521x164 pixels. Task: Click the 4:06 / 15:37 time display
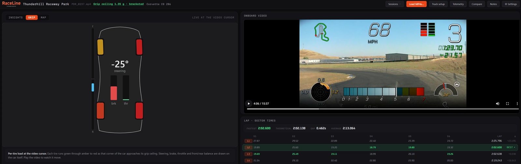[261, 103]
